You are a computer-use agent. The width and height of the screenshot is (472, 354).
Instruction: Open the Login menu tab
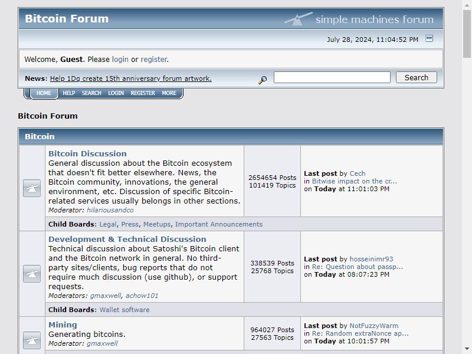click(x=116, y=93)
